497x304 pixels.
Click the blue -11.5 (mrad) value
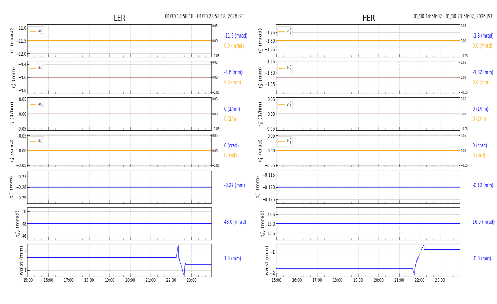pyautogui.click(x=236, y=36)
